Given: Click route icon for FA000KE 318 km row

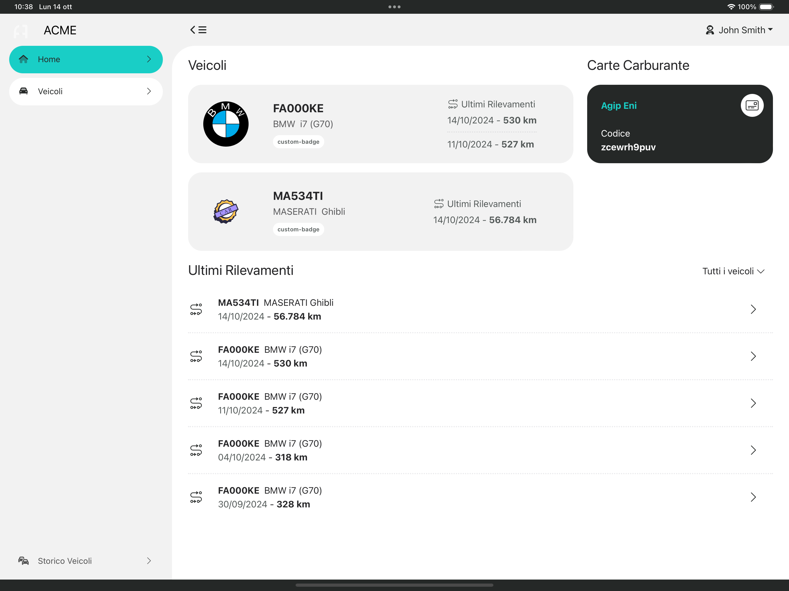Looking at the screenshot, I should pos(196,450).
